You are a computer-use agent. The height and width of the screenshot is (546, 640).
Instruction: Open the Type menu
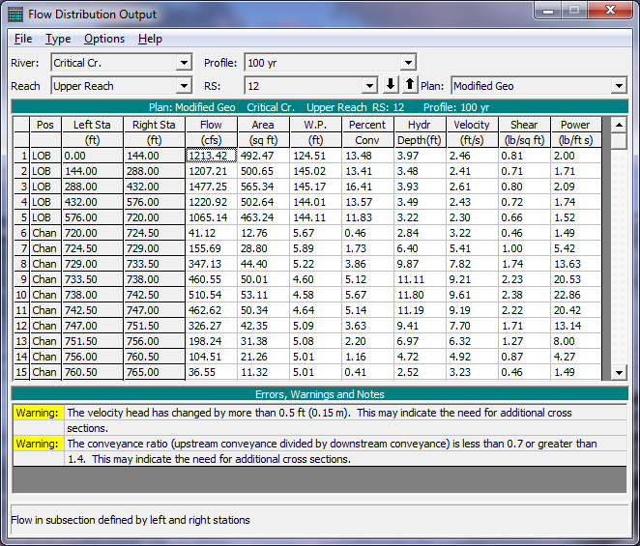click(x=58, y=39)
